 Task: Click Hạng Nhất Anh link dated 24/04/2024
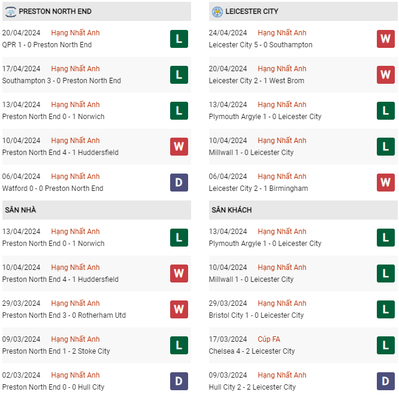coord(282,33)
